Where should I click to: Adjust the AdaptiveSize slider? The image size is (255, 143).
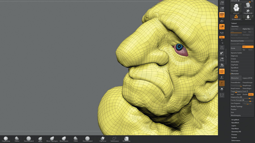pos(242,97)
